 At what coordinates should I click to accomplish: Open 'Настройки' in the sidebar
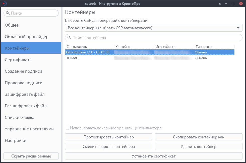(31, 140)
